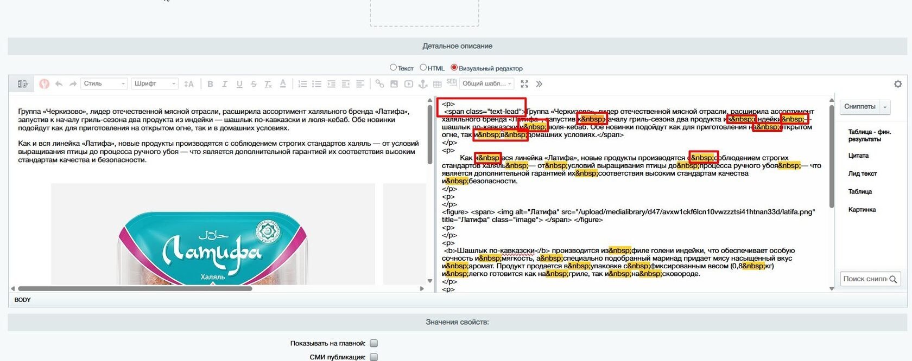The height and width of the screenshot is (361, 912).
Task: Insert the Лид текст snippet
Action: click(x=863, y=173)
